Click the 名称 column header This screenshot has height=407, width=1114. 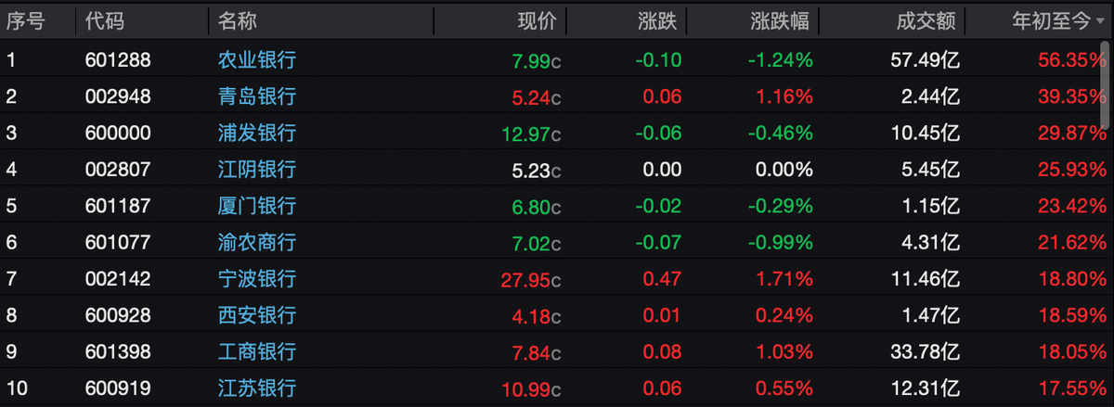[x=238, y=20]
